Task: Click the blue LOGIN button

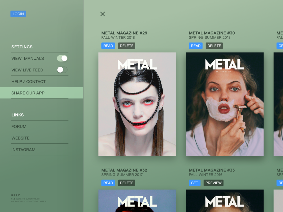Action: pyautogui.click(x=18, y=14)
